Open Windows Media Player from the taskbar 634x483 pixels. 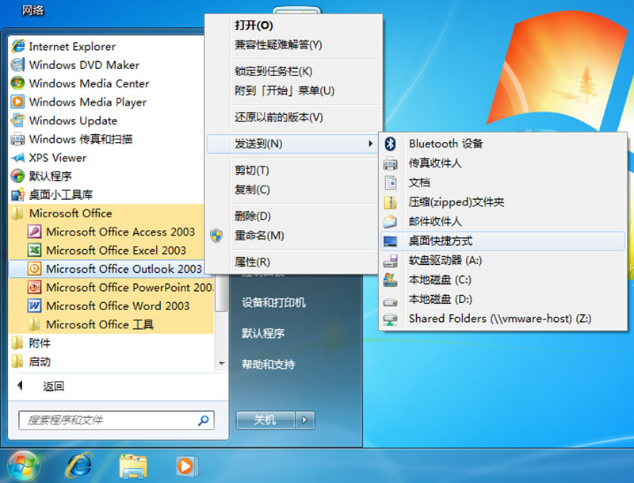187,466
